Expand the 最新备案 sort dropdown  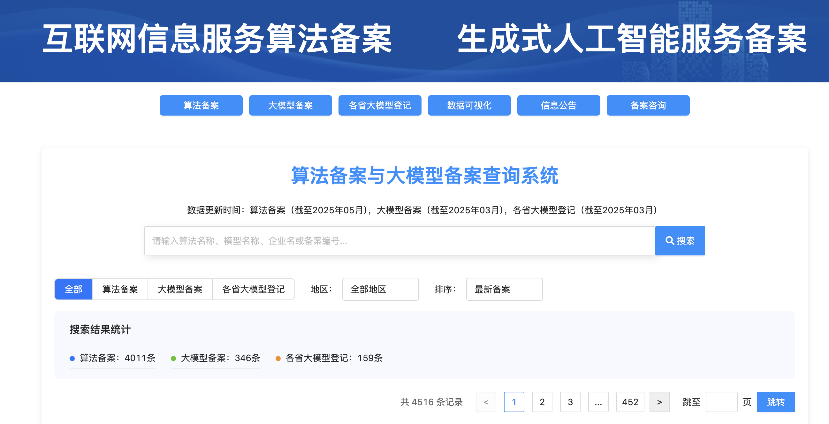click(x=504, y=289)
